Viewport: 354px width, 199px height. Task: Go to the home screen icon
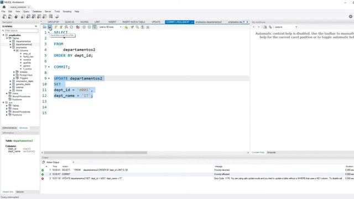click(4, 7)
